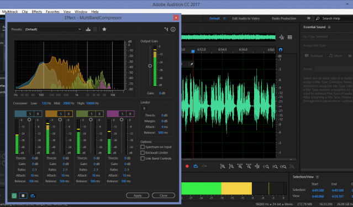The height and width of the screenshot is (207, 353).
Task: Click the Zoom Out Full icon
Action: pyautogui.click(x=257, y=167)
